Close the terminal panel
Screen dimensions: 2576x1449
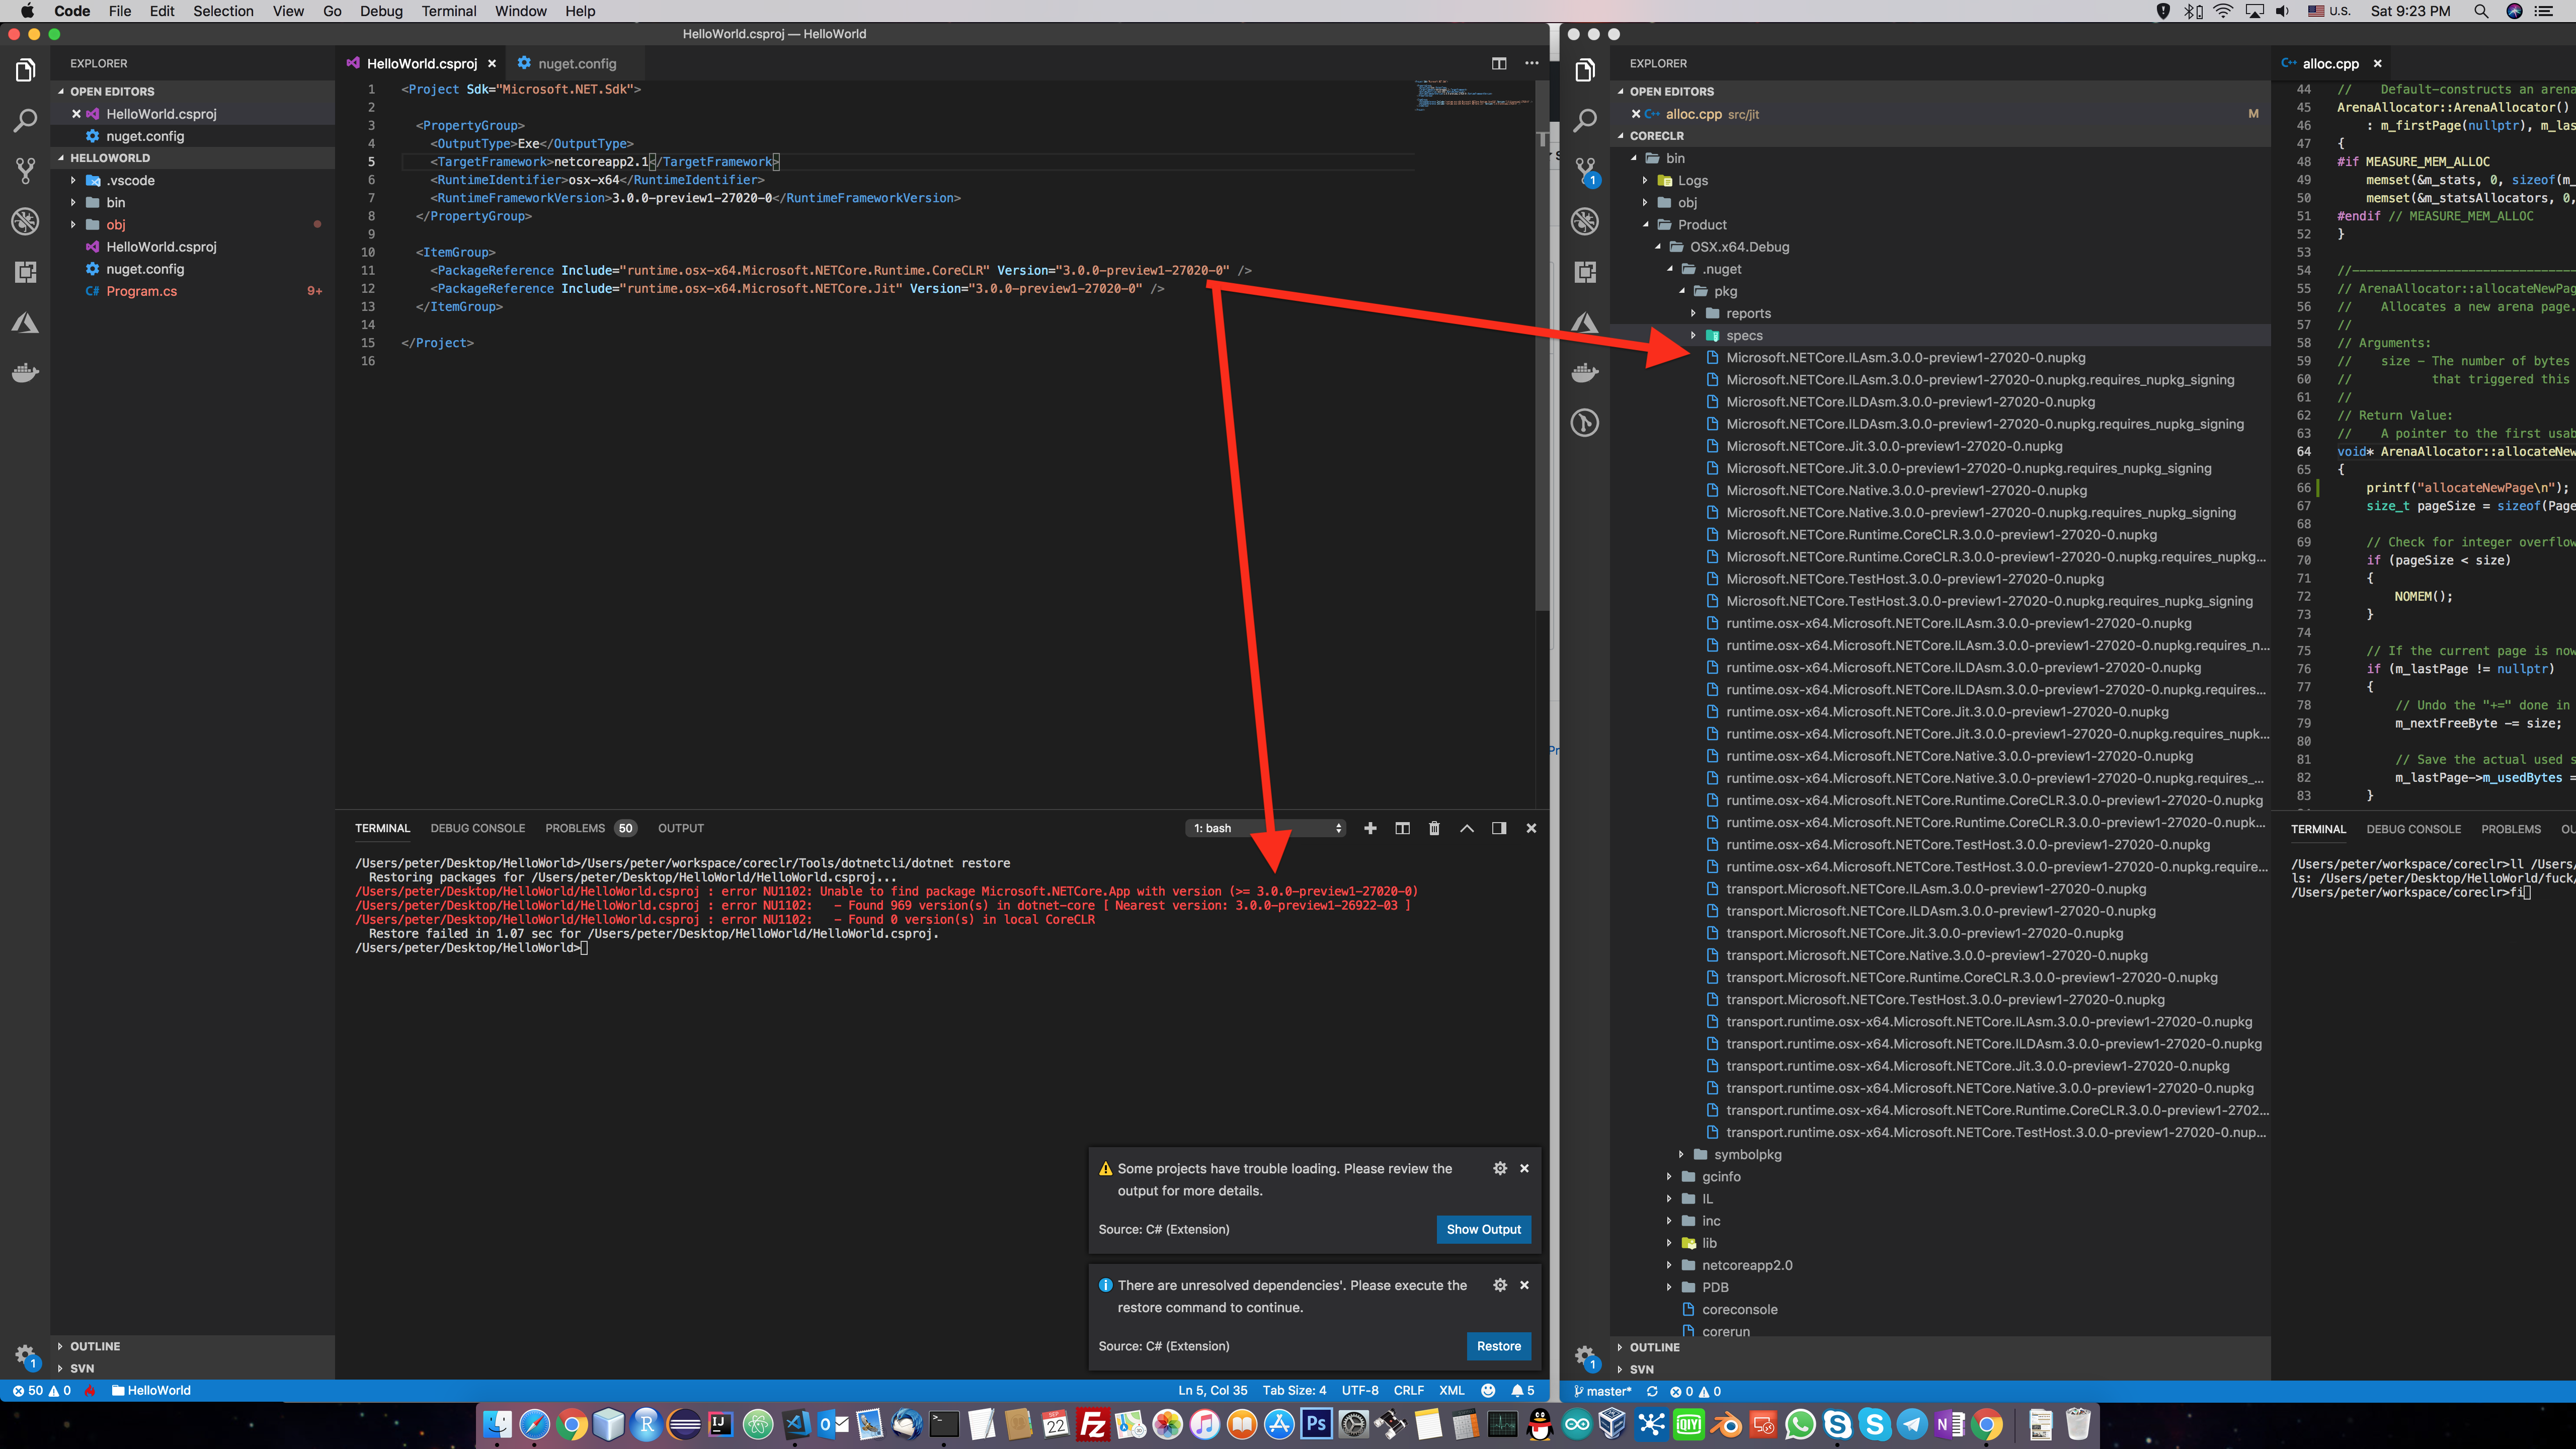[x=1531, y=828]
